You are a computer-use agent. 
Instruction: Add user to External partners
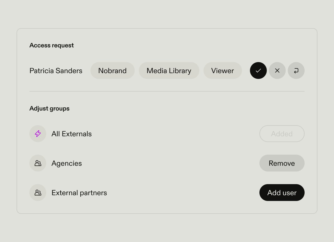pyautogui.click(x=282, y=193)
